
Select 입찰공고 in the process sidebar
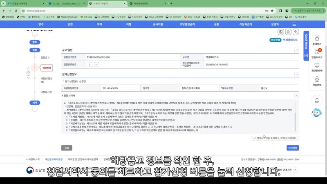45,58
